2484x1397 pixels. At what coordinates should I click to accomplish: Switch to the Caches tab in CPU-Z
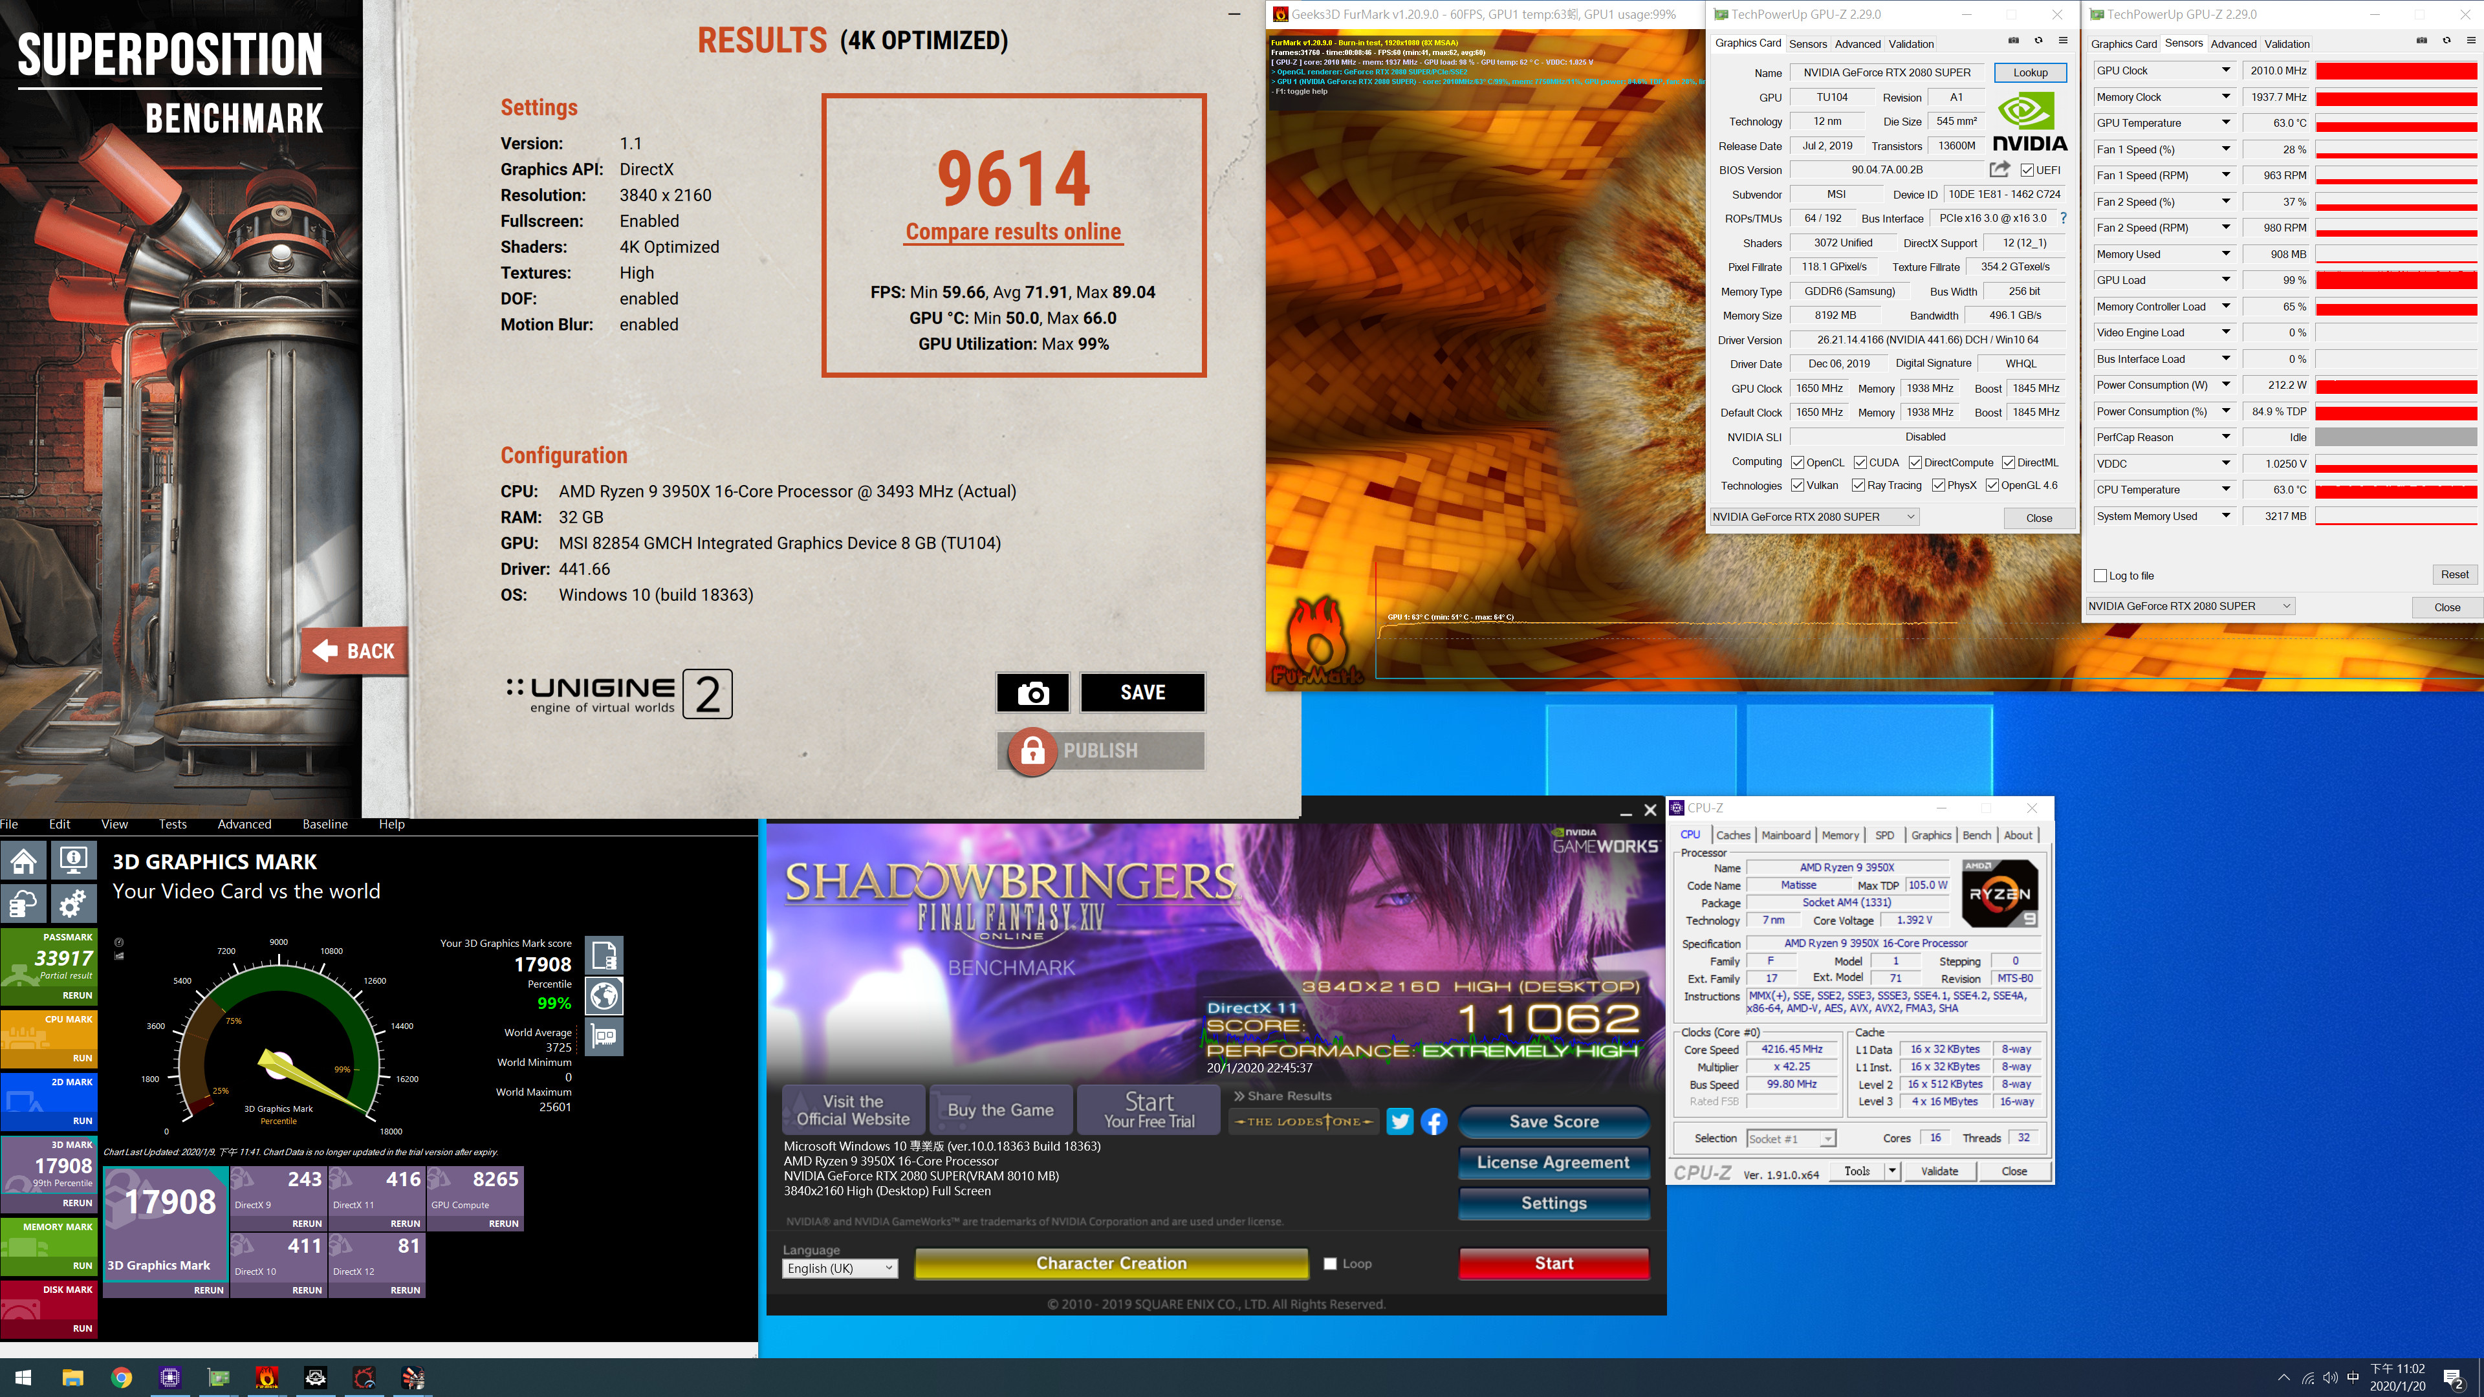tap(1733, 836)
